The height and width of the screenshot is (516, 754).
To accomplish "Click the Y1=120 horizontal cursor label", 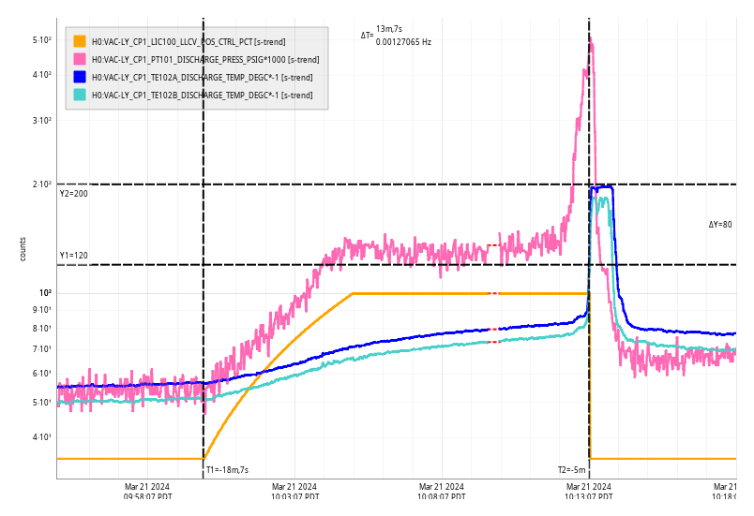I will pyautogui.click(x=73, y=255).
